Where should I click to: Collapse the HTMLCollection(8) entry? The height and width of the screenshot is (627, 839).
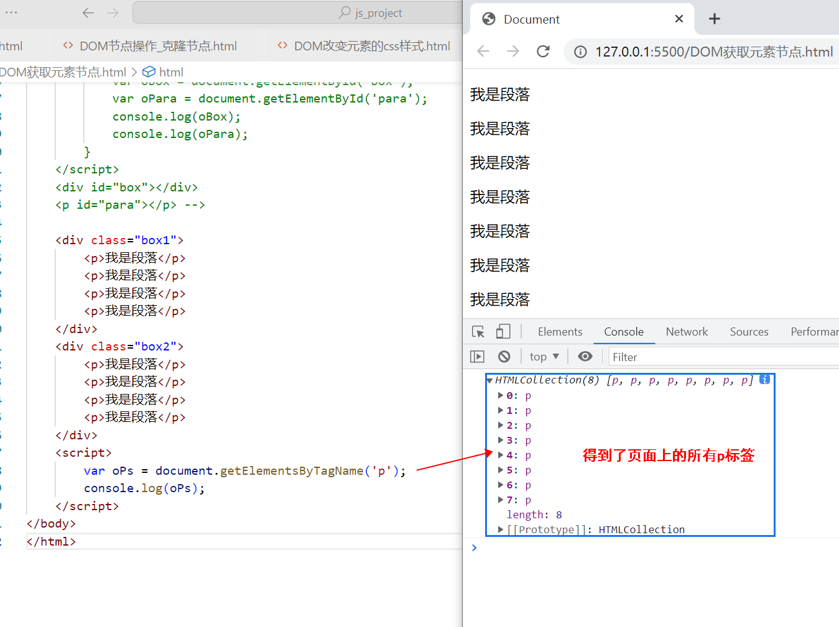pyautogui.click(x=490, y=380)
